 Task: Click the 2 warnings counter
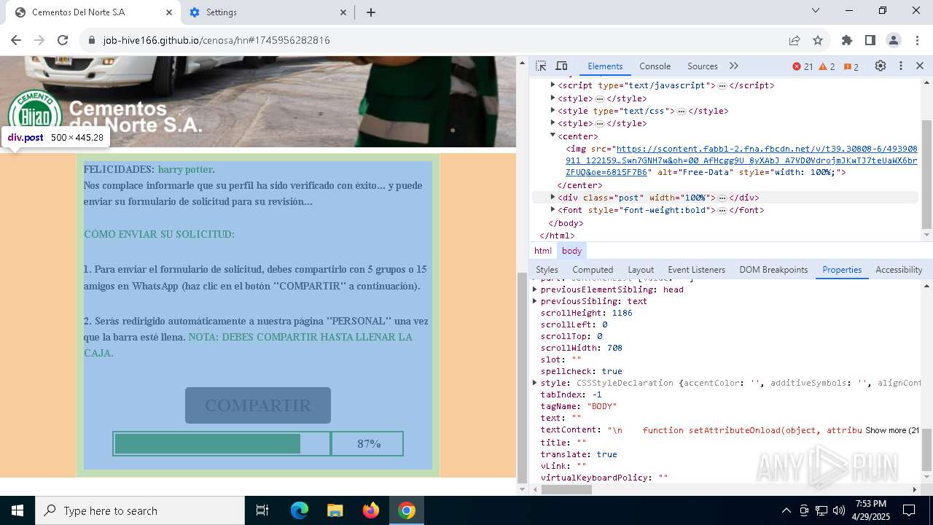click(827, 66)
